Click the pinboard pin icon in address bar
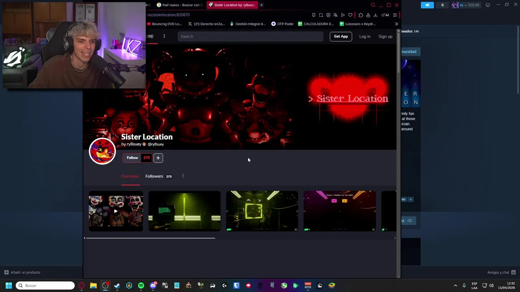Viewport: 520px width, 292px height. click(x=314, y=15)
